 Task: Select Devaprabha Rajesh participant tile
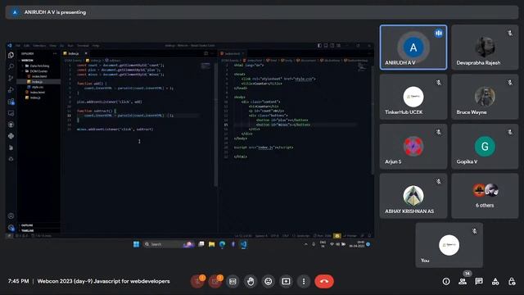[x=485, y=48]
